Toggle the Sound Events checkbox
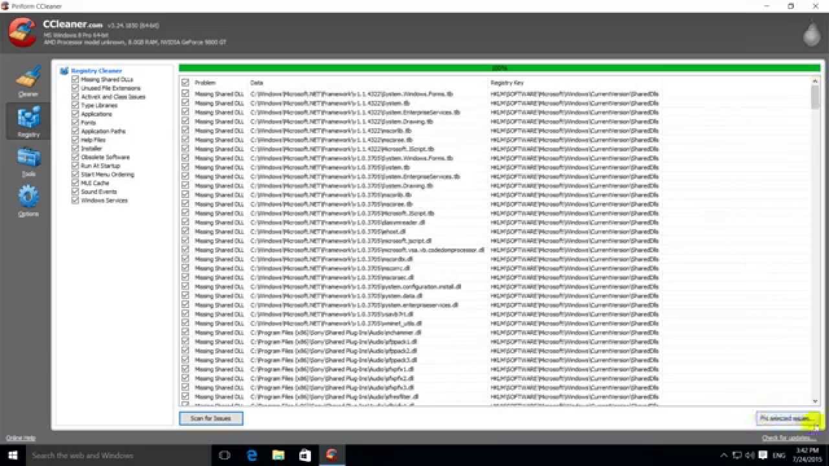Image resolution: width=829 pixels, height=466 pixels. [x=75, y=192]
